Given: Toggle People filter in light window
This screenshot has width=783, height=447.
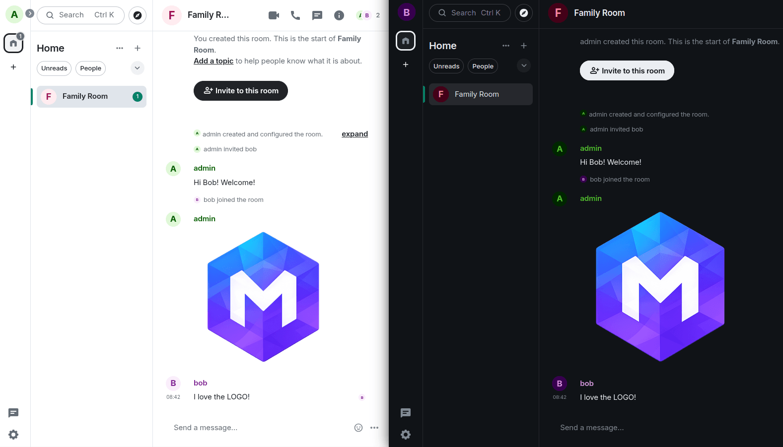Looking at the screenshot, I should (91, 68).
